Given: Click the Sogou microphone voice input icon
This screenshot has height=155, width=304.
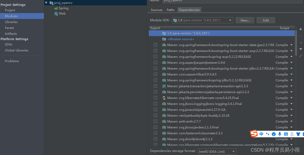Looking at the screenshot, I should [x=279, y=134].
